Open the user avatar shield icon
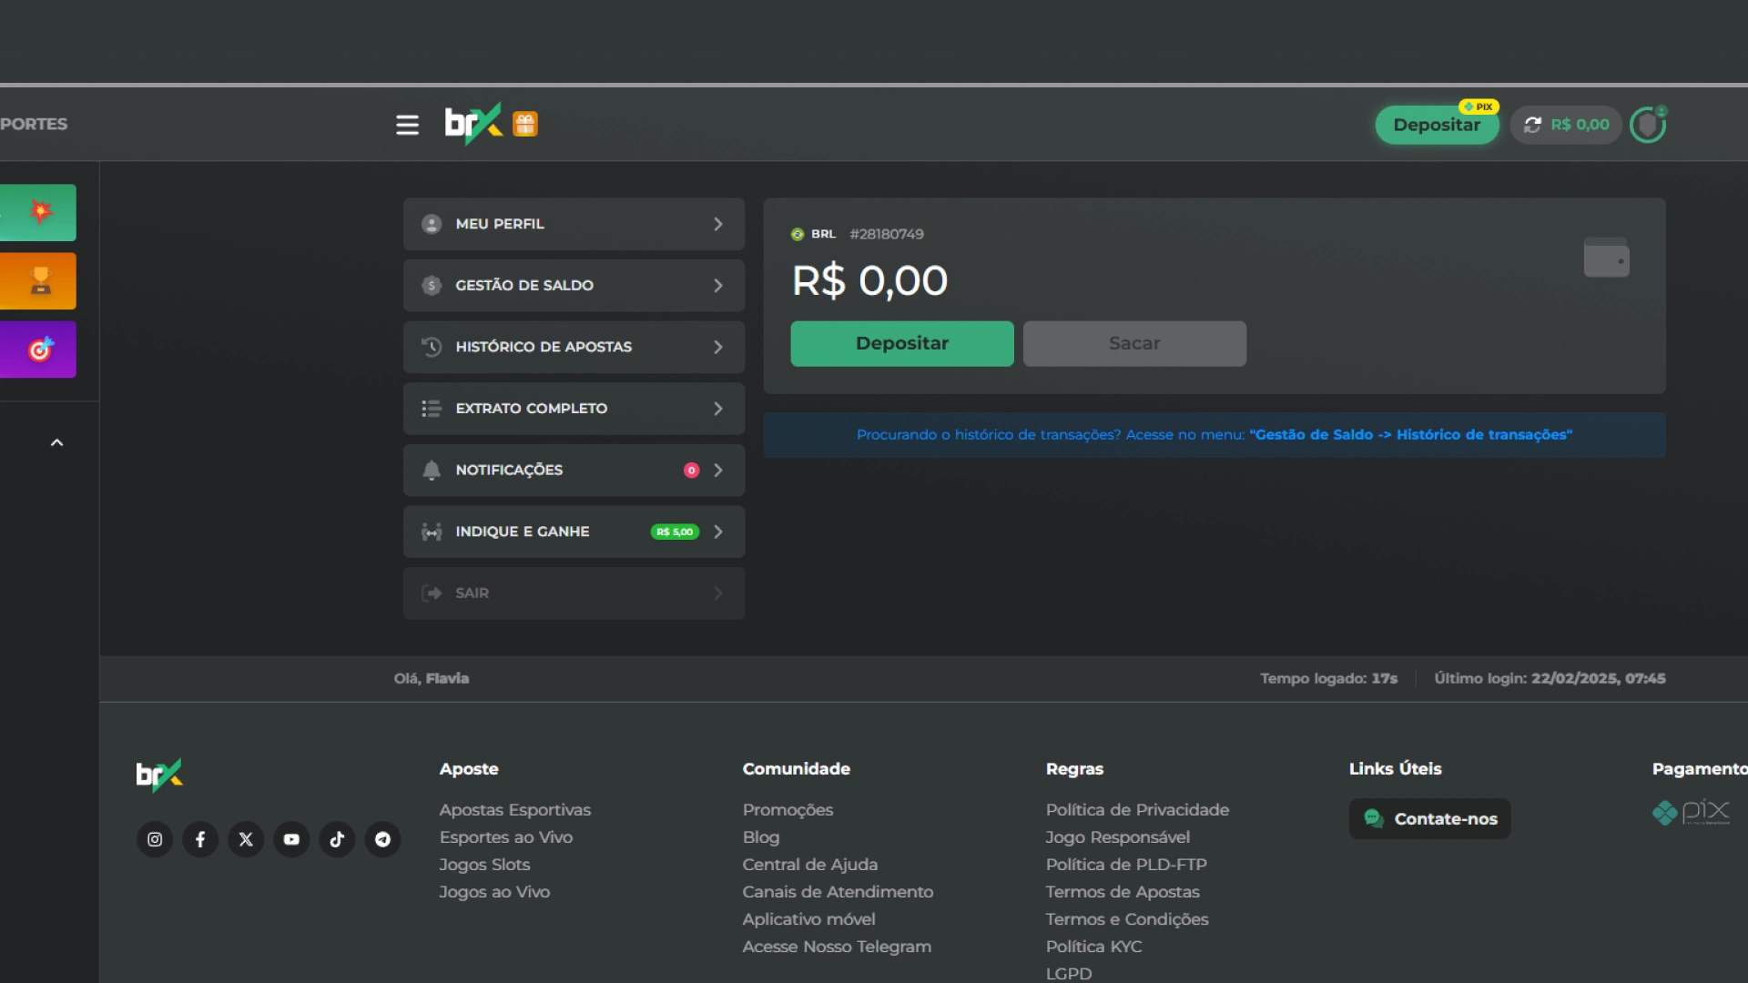Image resolution: width=1748 pixels, height=983 pixels. click(1647, 125)
